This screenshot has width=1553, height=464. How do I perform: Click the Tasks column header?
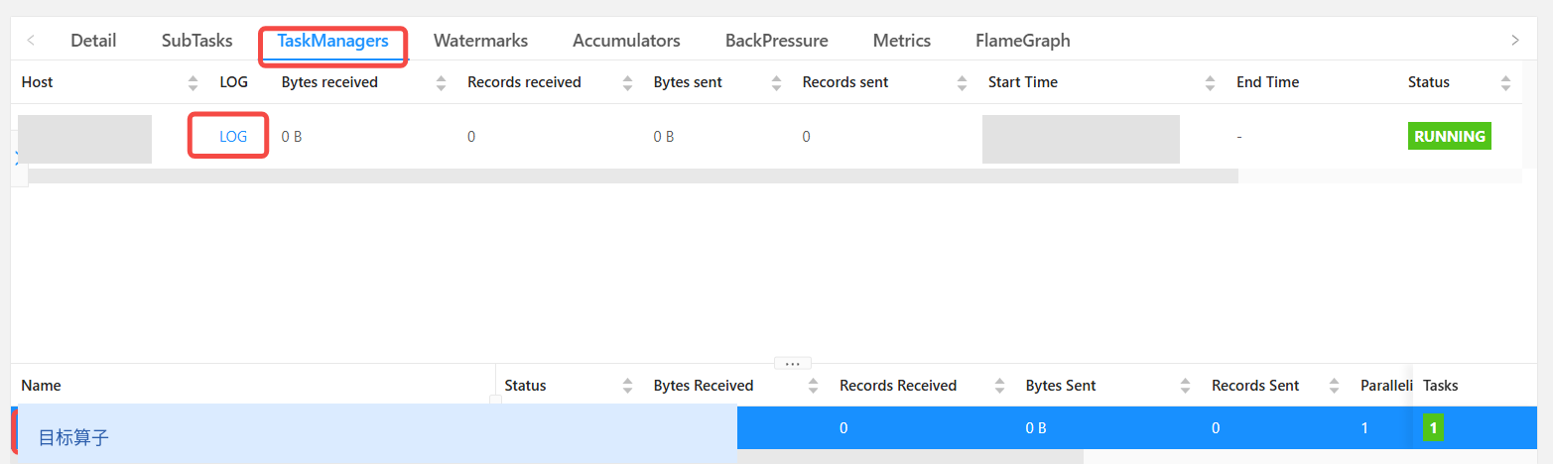click(1440, 386)
